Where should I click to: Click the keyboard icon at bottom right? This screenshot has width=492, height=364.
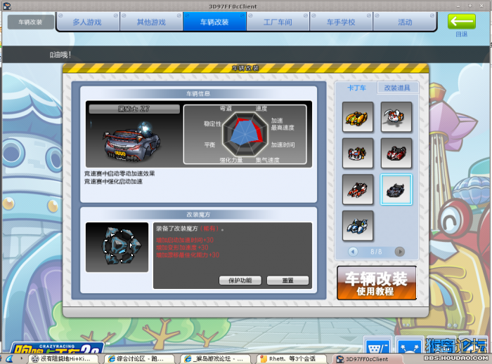tap(377, 345)
